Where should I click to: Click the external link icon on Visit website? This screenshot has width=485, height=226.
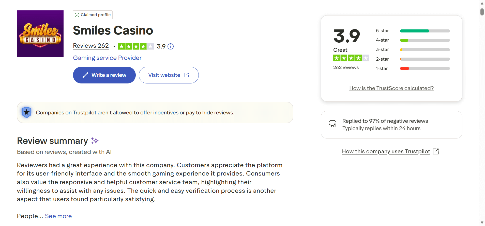coord(186,75)
